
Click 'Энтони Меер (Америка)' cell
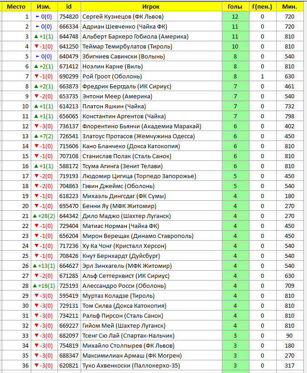(x=151, y=97)
